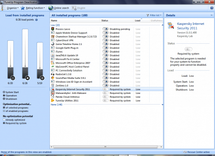
Task: Click the help question mark icon
Action: pyautogui.click(x=212, y=8)
